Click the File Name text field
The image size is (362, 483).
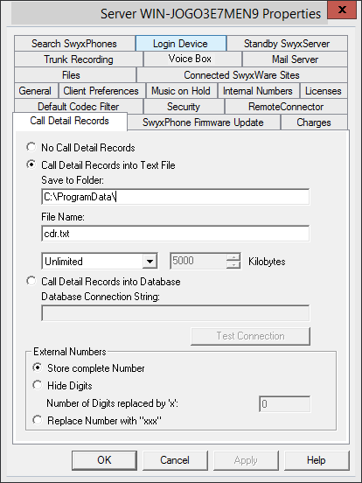[x=176, y=233]
